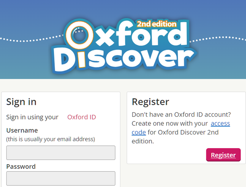The image size is (246, 187).
Task: Open the Oxford ID link
Action: tap(81, 117)
